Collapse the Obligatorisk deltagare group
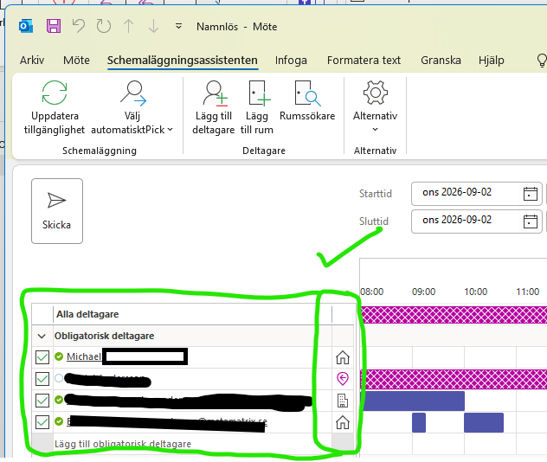 42,337
